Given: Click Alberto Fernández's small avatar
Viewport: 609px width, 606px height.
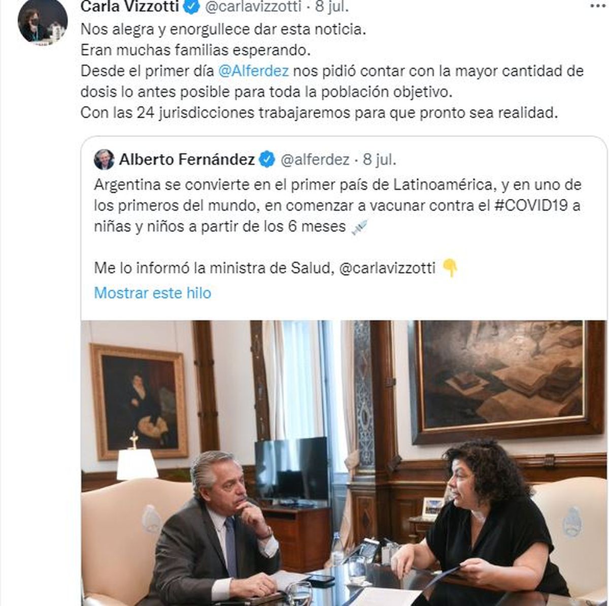Looking at the screenshot, I should click(x=104, y=159).
